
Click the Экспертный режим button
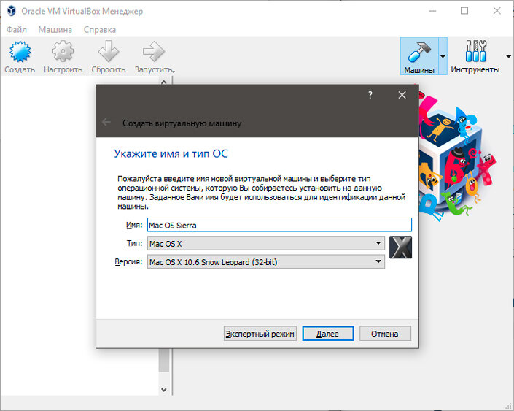point(260,334)
